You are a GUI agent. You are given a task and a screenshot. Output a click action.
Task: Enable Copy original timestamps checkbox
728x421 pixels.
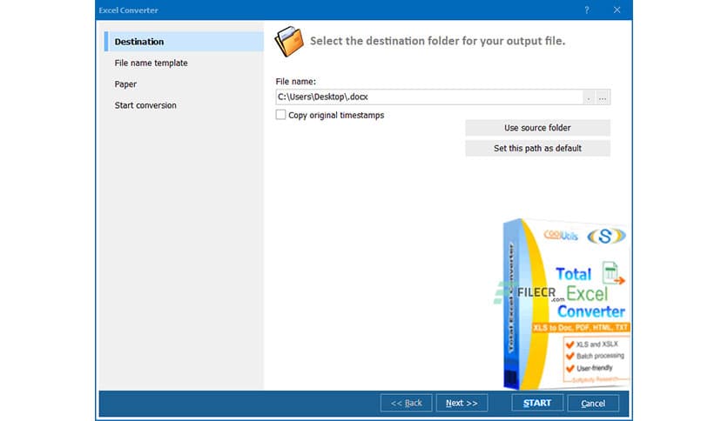tap(280, 115)
